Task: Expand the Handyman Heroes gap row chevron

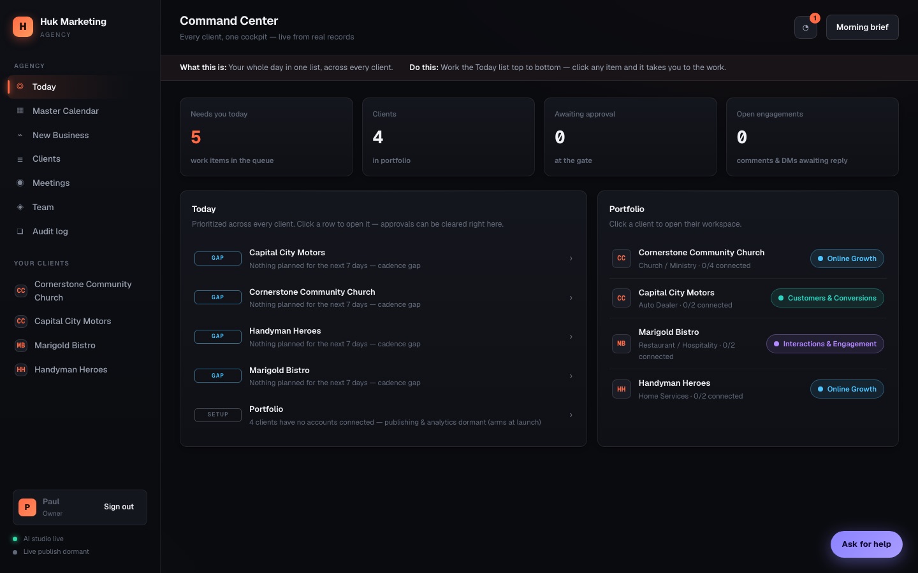Action: [x=571, y=337]
